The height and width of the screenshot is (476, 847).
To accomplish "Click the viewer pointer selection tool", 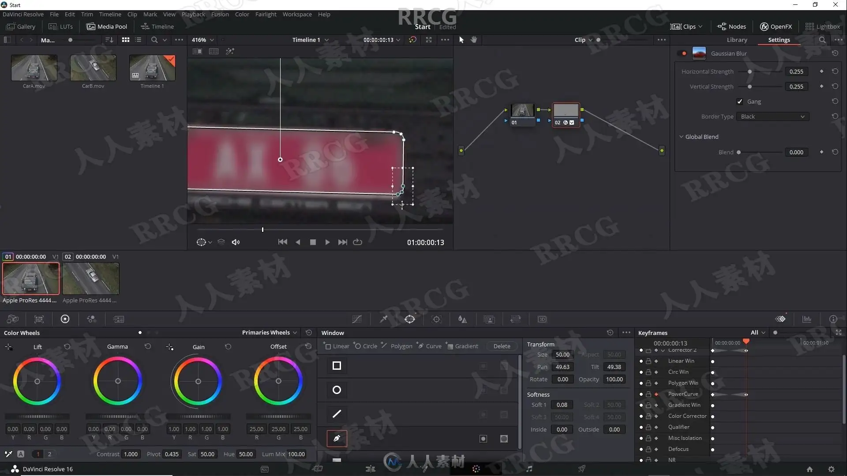I will pos(461,40).
